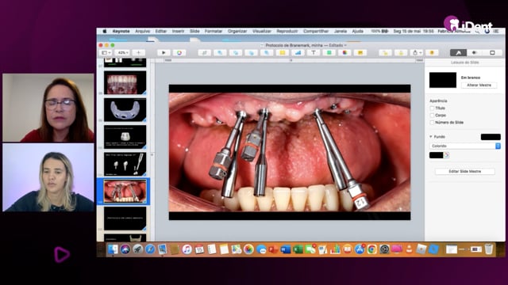The image size is (508, 285).
Task: Open the Formatar menu
Action: (214, 32)
